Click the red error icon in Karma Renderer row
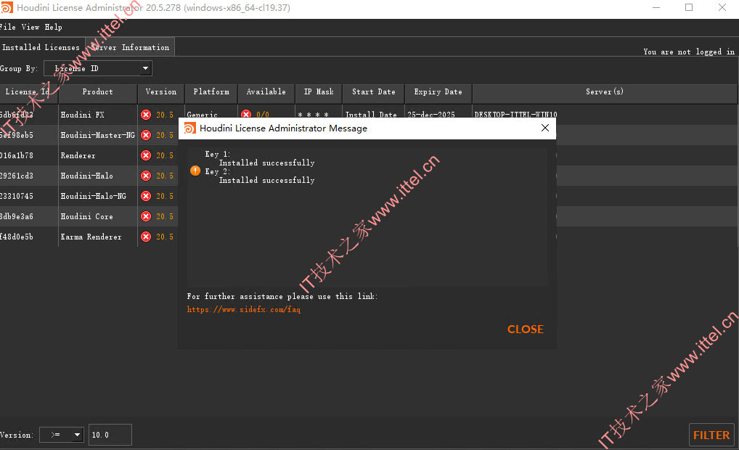Image resolution: width=739 pixels, height=450 pixels. [x=146, y=237]
